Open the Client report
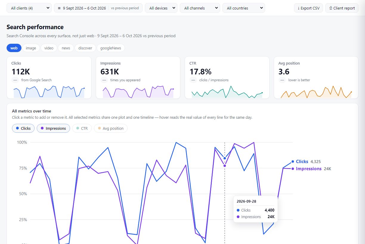Viewport: 365px width, 244px height. coord(342,8)
